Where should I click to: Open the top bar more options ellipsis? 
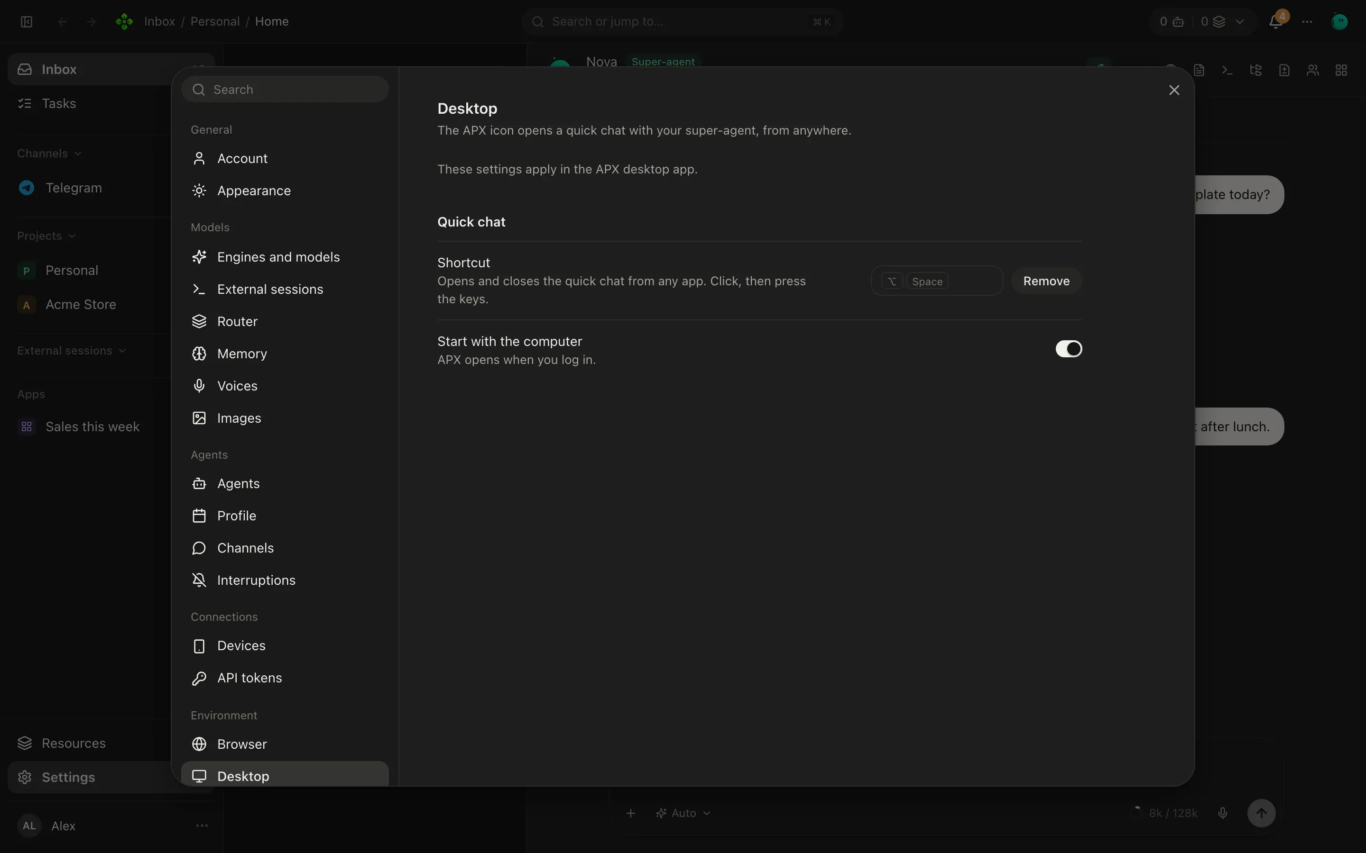coord(1307,21)
